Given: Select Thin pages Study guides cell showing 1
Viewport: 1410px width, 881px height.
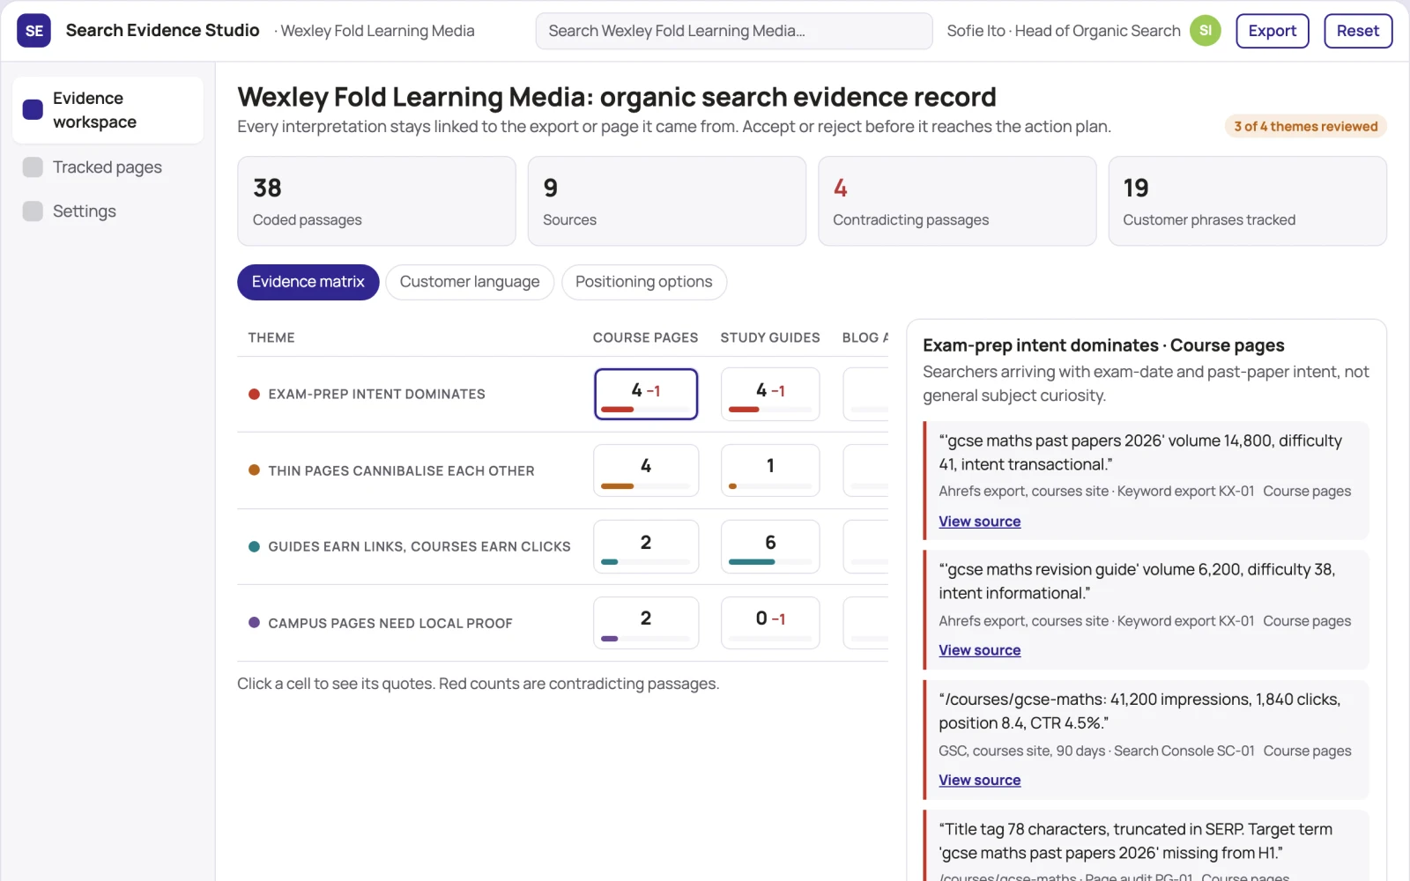Looking at the screenshot, I should pyautogui.click(x=770, y=470).
